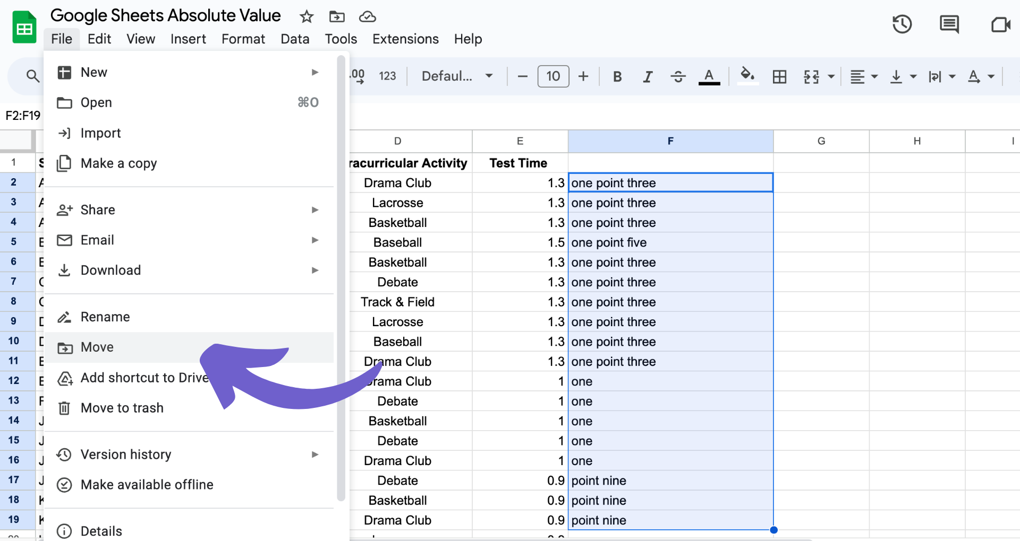Open the Extensions menu
Screen dimensions: 1020x541
pyautogui.click(x=405, y=39)
